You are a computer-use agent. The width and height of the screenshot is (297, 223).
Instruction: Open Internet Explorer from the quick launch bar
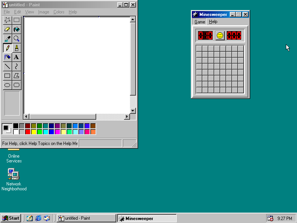(38, 218)
